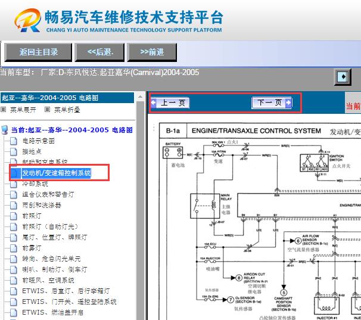Click the scroll up arrow of the tree panel

click(140, 97)
